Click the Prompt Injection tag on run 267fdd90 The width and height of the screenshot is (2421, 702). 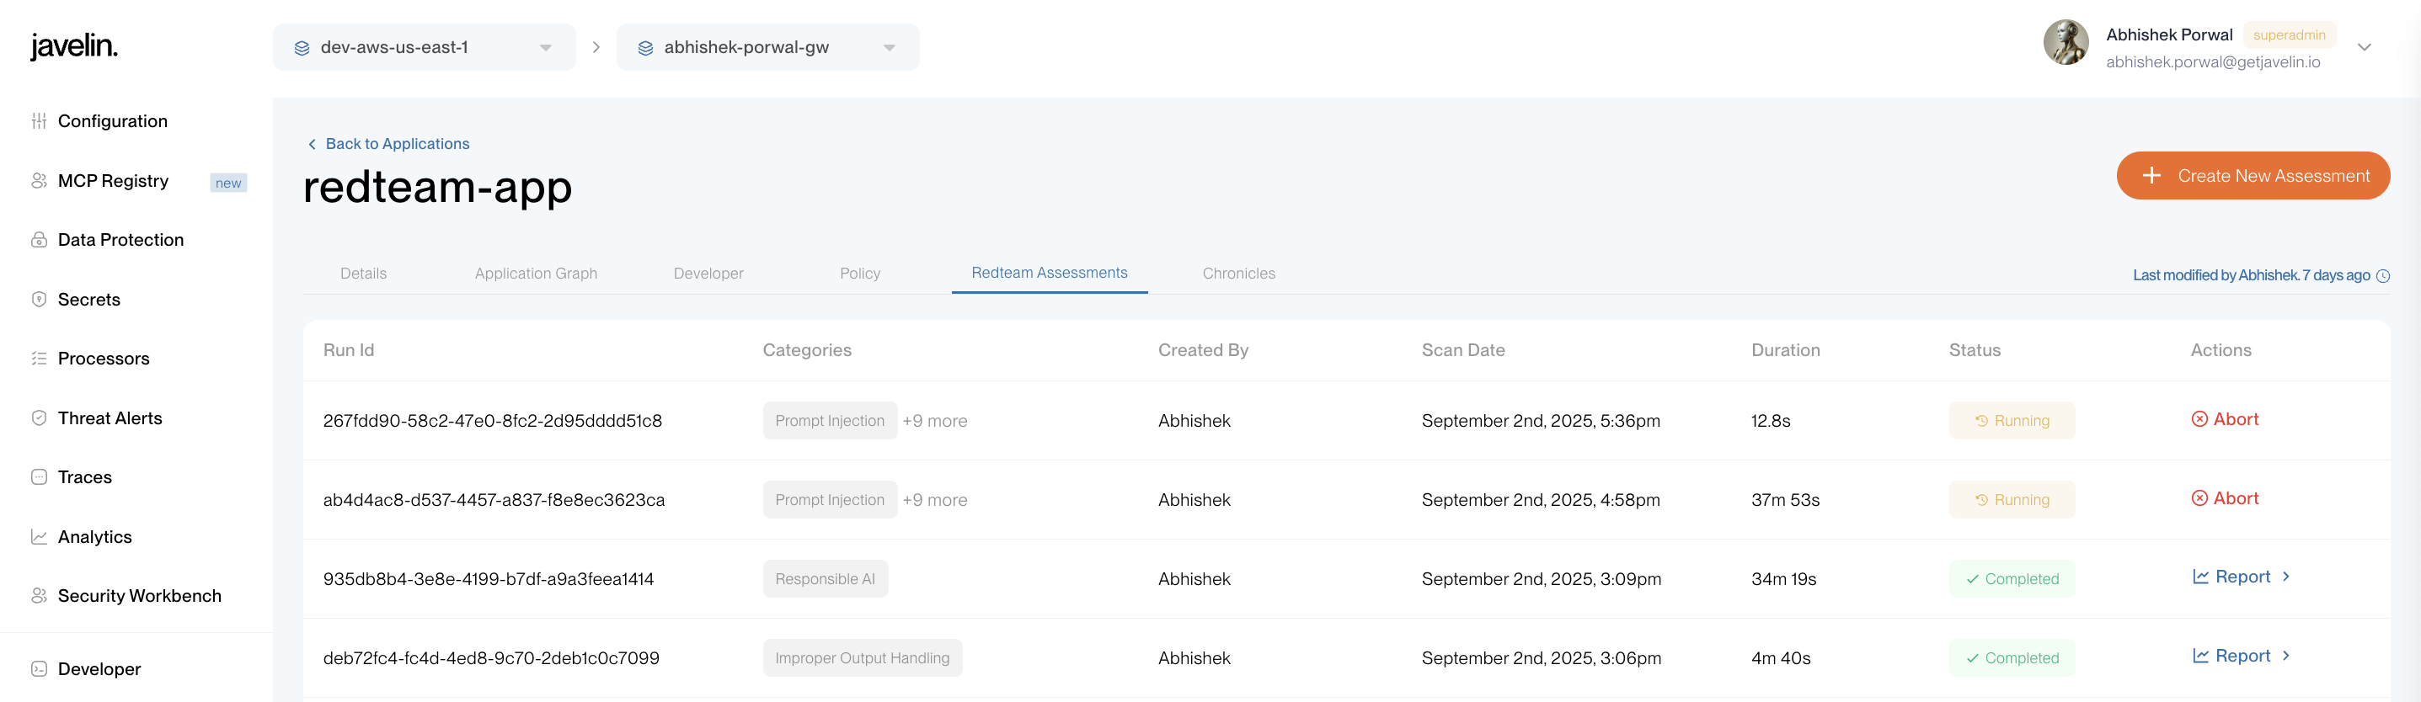[x=830, y=421]
